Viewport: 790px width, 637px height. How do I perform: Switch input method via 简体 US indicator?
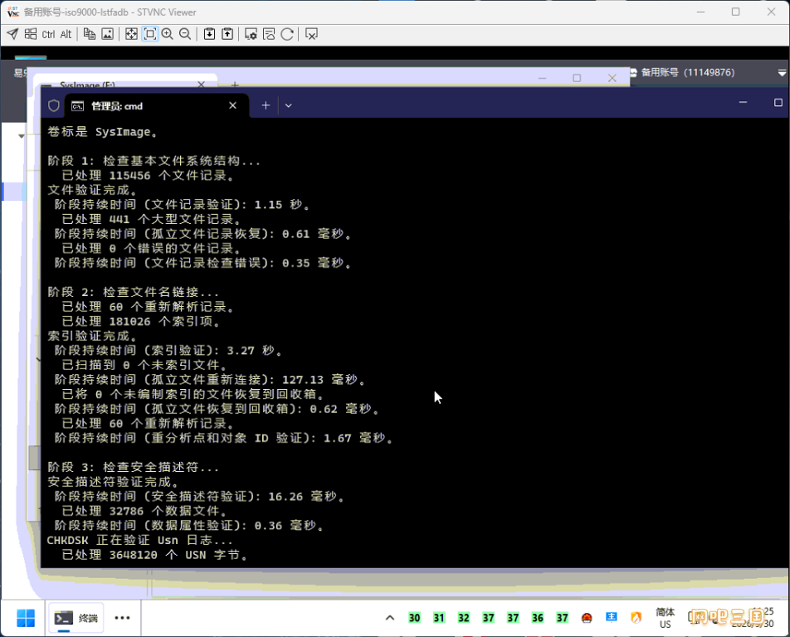click(665, 618)
